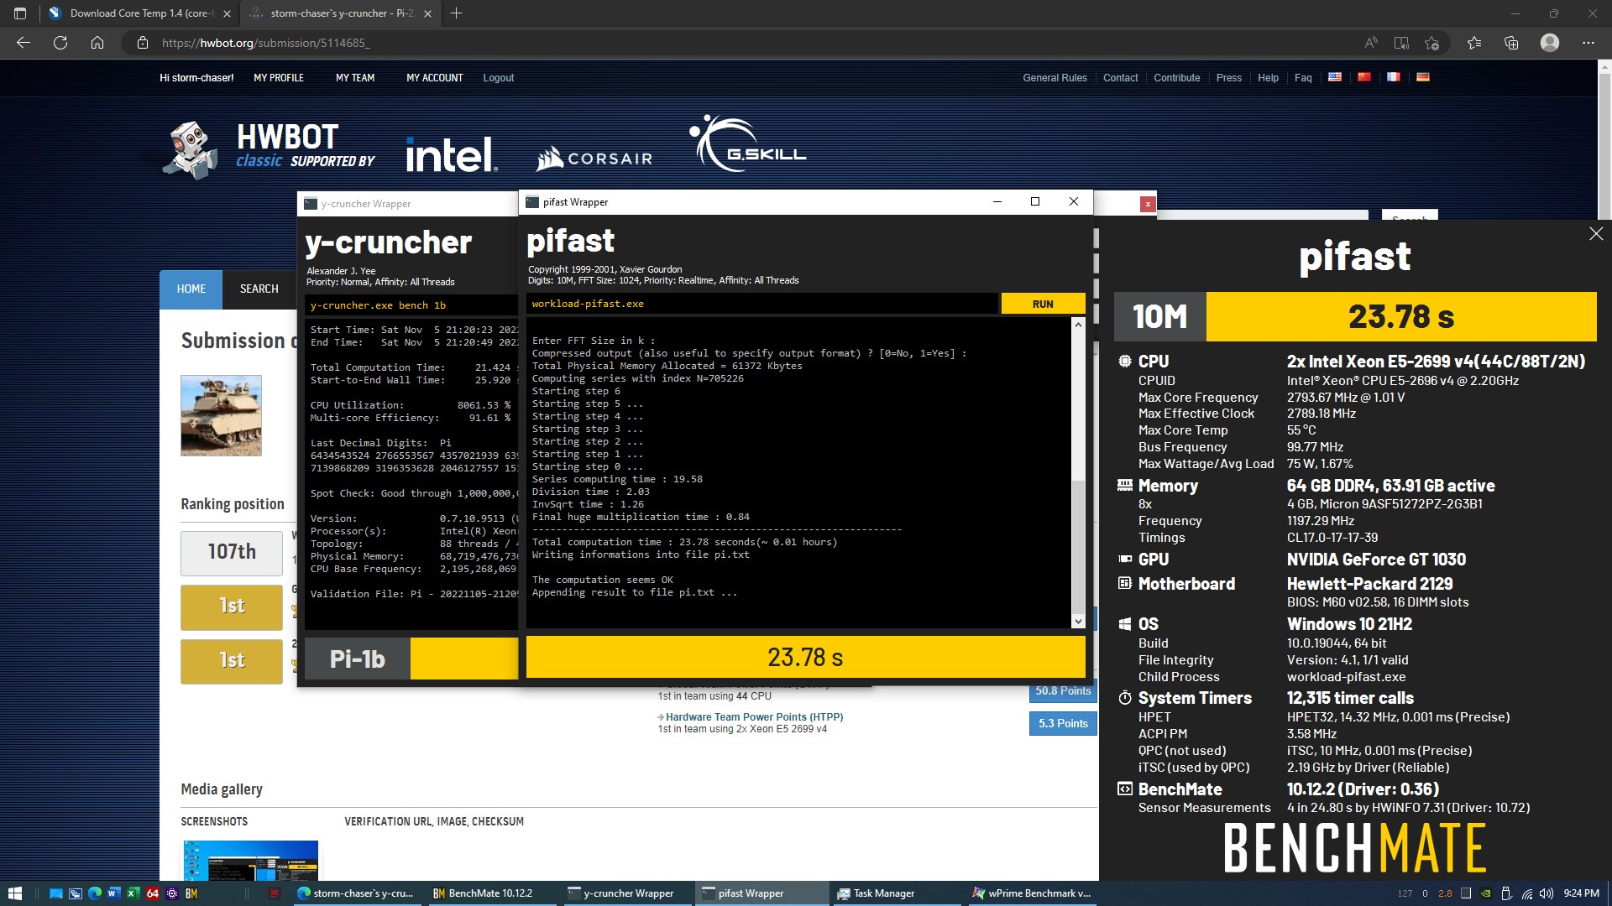This screenshot has height=906, width=1612.
Task: Enter Immersive Reader mode
Action: pos(1401,43)
